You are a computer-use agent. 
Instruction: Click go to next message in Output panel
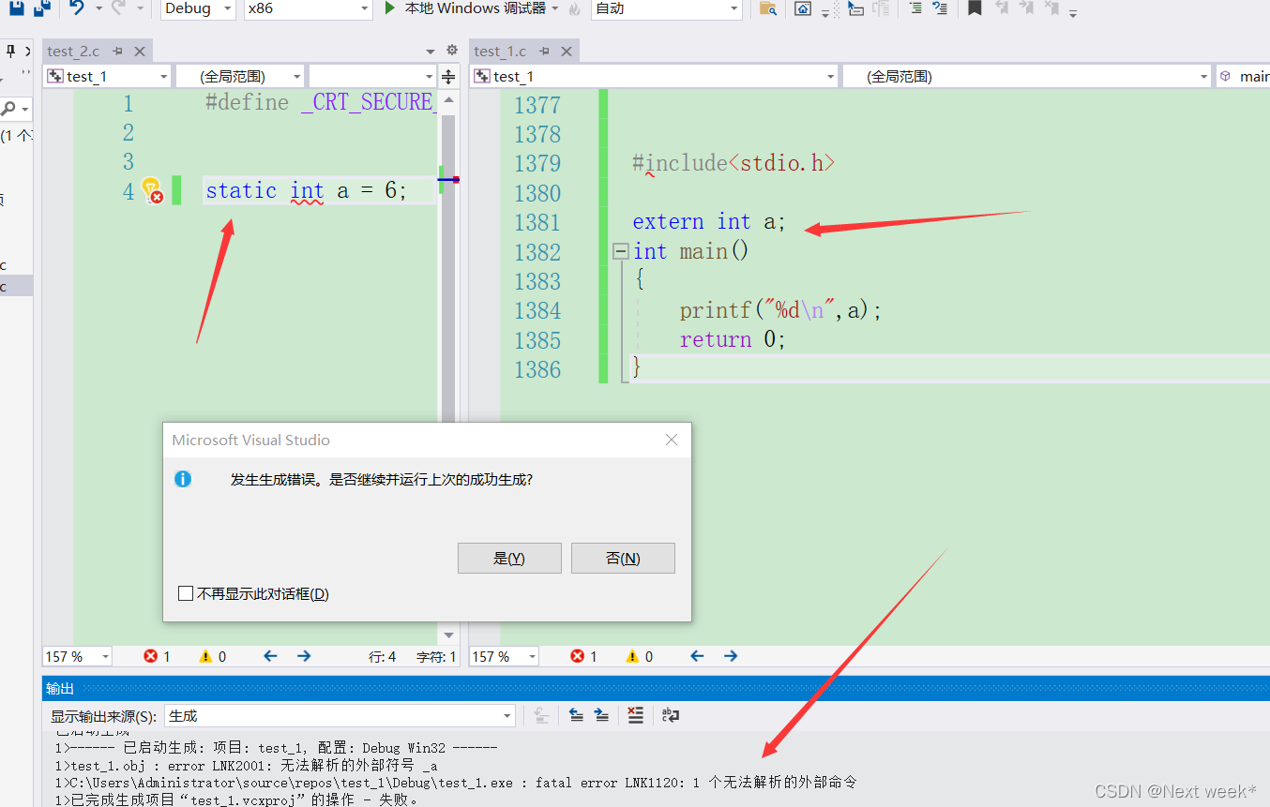(x=601, y=715)
